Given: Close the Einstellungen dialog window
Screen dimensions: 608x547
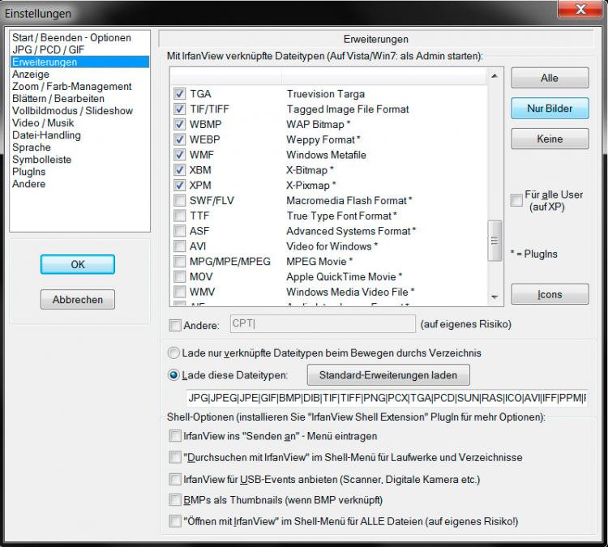Looking at the screenshot, I should [x=580, y=11].
